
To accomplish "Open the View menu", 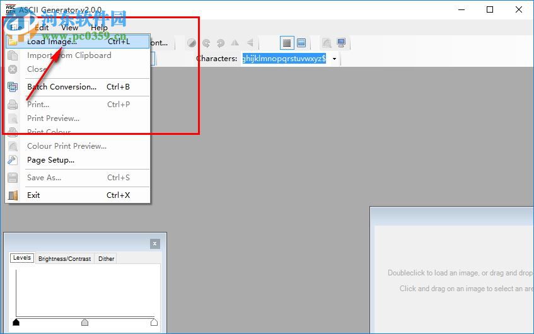I will [70, 27].
